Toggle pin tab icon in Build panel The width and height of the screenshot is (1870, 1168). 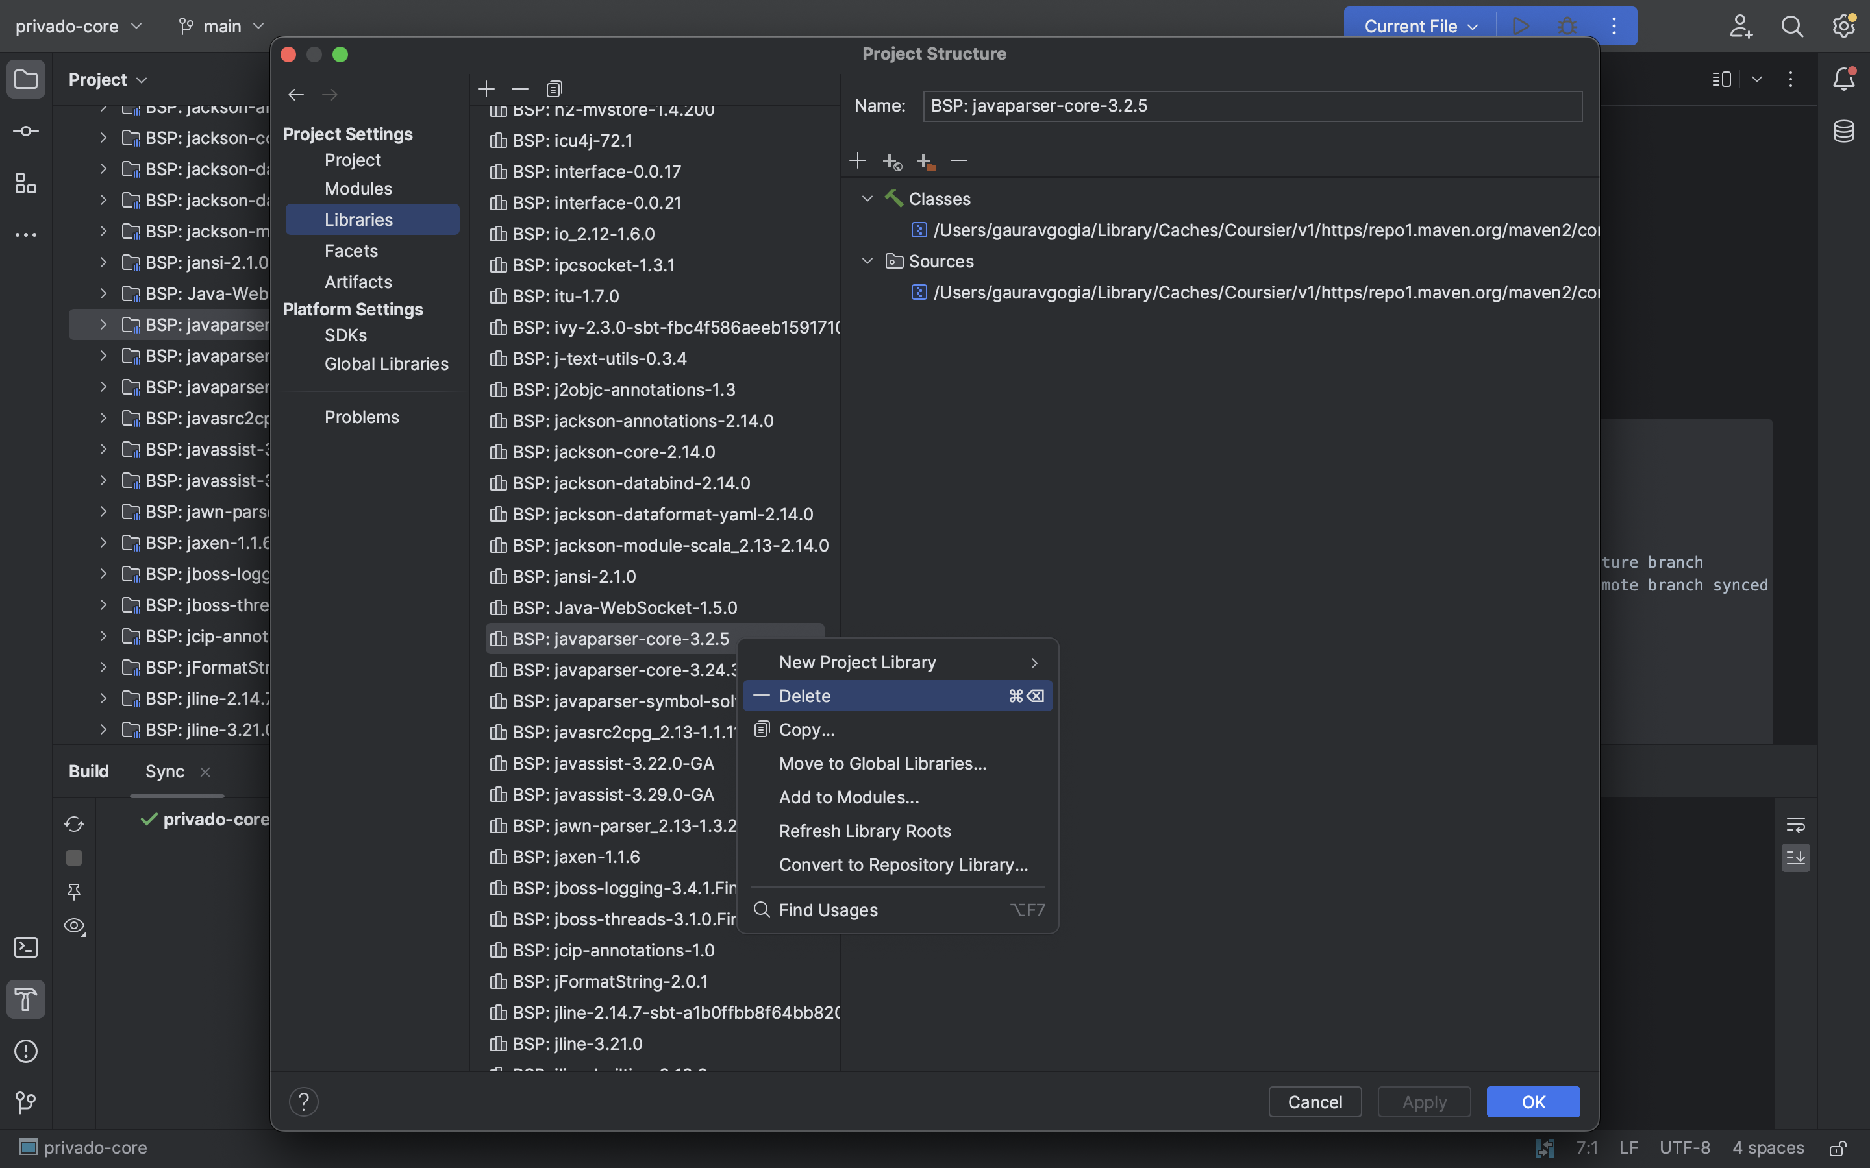[74, 892]
